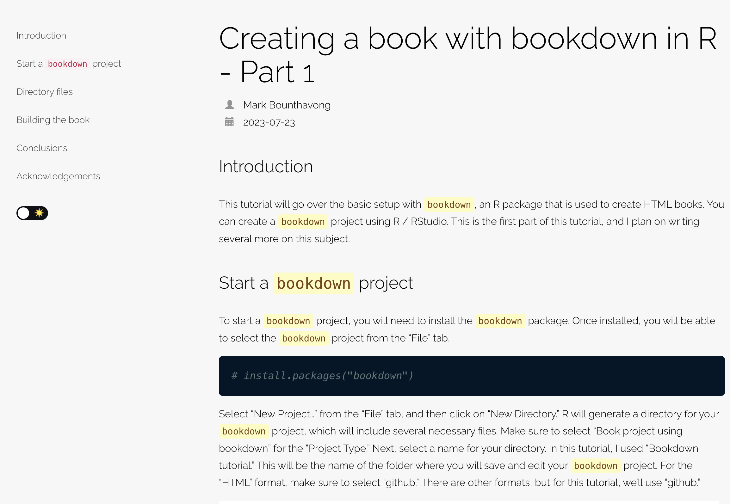Click the calendar icon beside the date
This screenshot has height=504, width=730.
tap(230, 122)
